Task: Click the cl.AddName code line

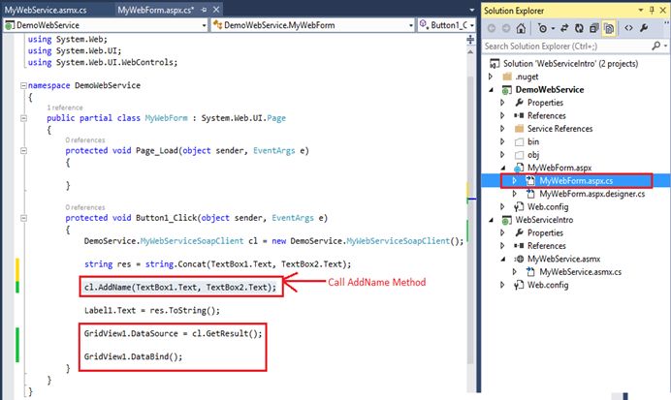Action: (x=180, y=288)
